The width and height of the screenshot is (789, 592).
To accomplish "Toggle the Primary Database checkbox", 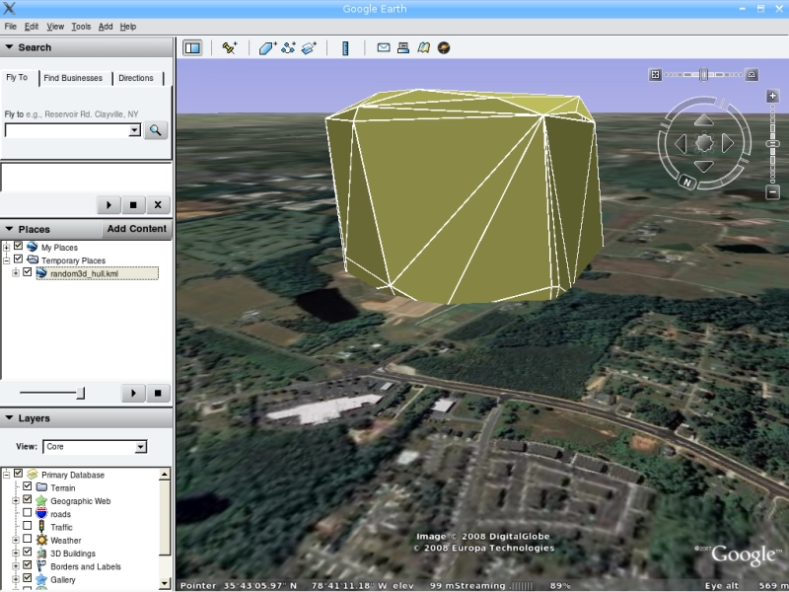I will coord(19,474).
